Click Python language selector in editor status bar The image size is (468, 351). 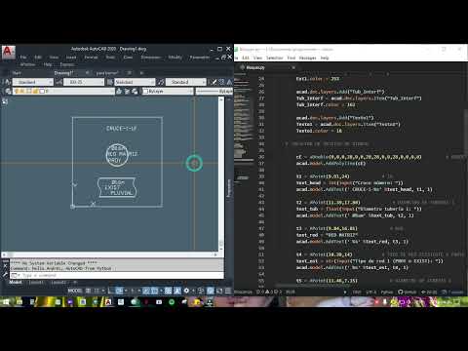pos(387,292)
